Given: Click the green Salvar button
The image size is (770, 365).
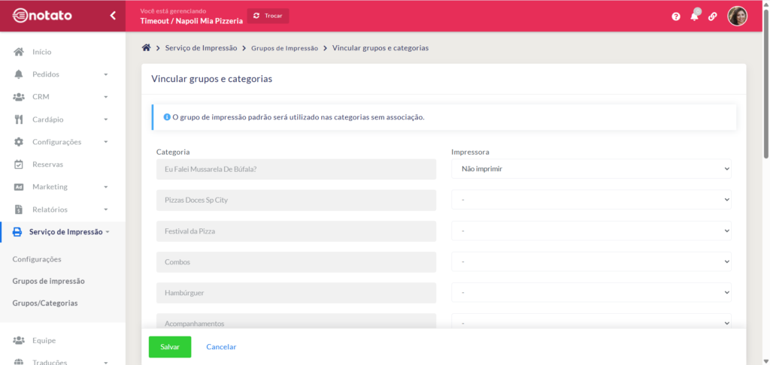Looking at the screenshot, I should [x=169, y=347].
